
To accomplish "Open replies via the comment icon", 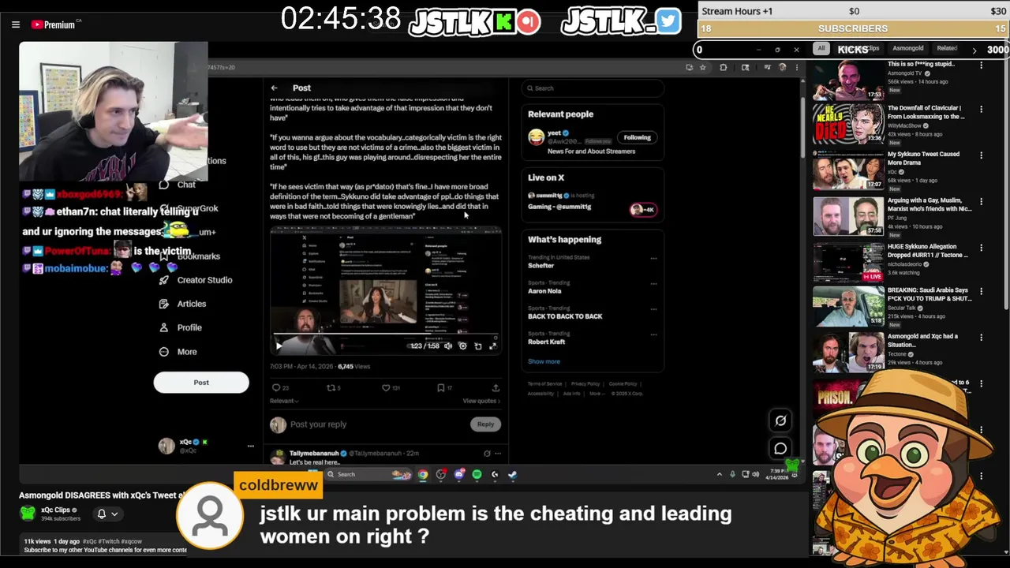I will coord(276,387).
